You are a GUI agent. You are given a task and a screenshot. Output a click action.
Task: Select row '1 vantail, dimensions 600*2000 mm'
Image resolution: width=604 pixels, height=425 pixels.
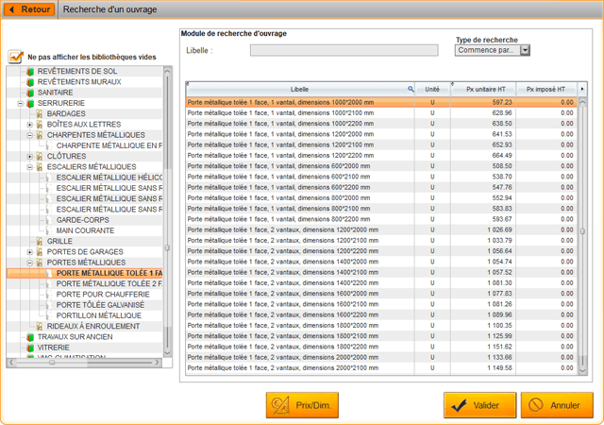click(381, 166)
